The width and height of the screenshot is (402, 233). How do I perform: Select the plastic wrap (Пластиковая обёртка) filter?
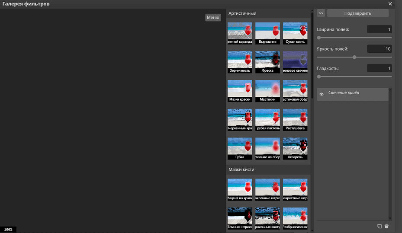click(x=295, y=91)
